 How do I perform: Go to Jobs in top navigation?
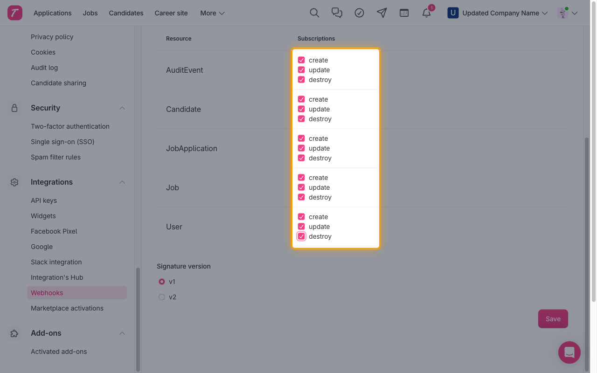pyautogui.click(x=90, y=13)
